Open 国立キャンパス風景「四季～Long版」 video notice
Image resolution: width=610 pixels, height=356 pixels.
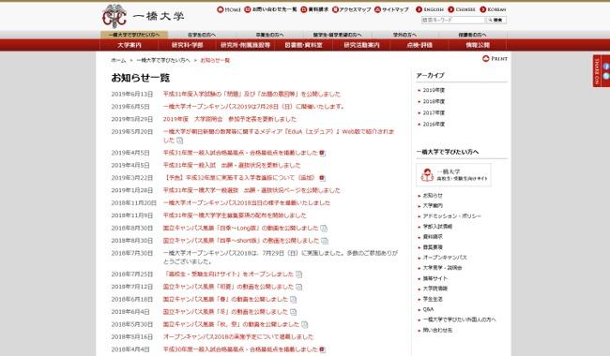click(x=240, y=228)
